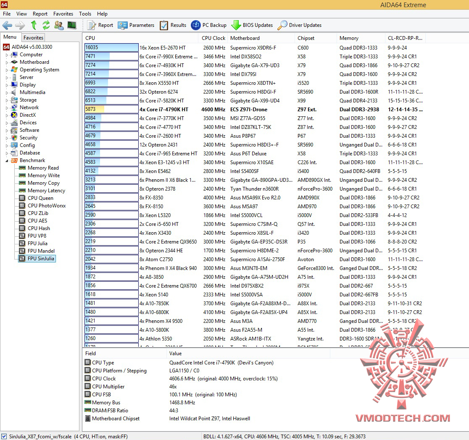Expand the Network tree node
The width and height of the screenshot is (469, 440).
(x=7, y=107)
